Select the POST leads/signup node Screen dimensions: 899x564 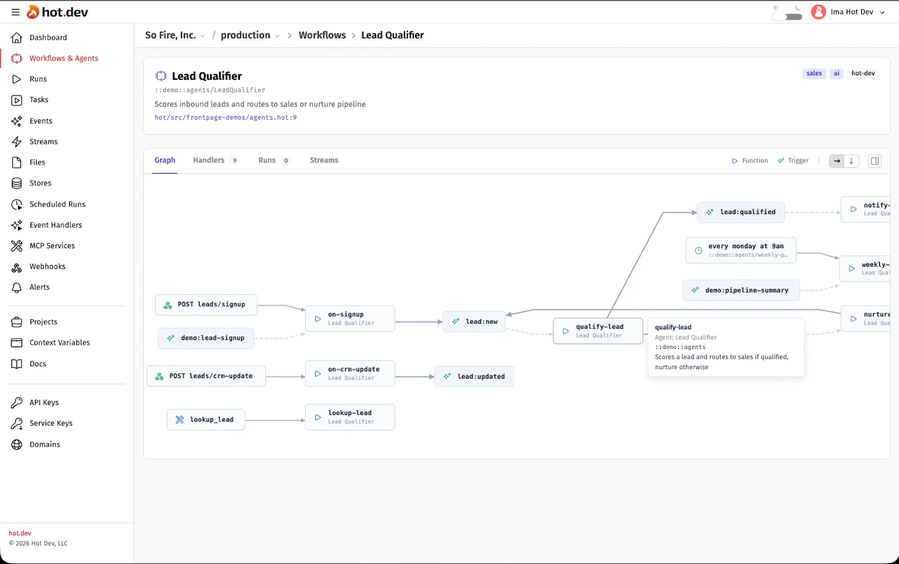pos(206,305)
